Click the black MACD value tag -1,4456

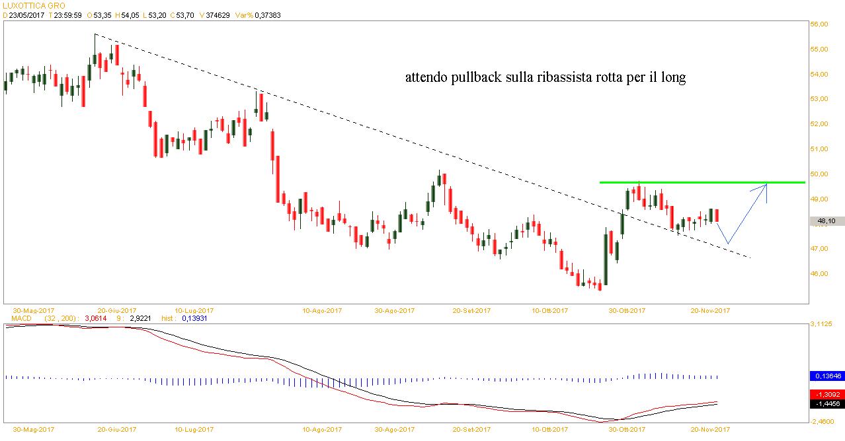pos(827,403)
